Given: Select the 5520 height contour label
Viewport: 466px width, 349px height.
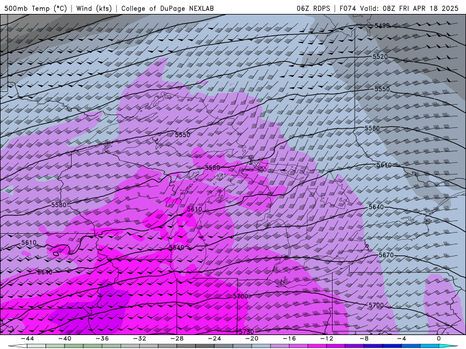Looking at the screenshot, I should [x=380, y=56].
